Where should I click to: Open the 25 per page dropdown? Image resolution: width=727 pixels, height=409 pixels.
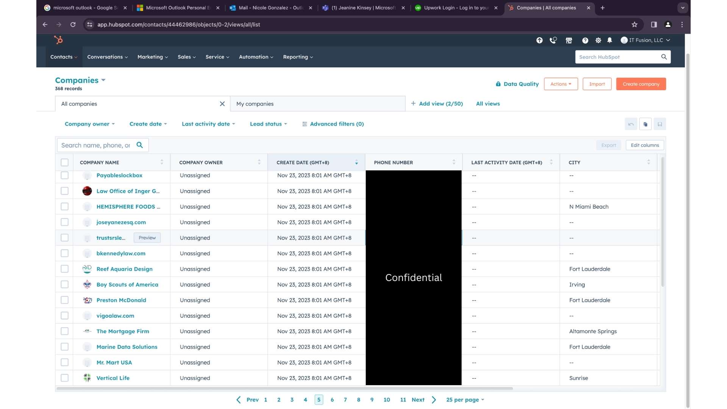coord(465,400)
